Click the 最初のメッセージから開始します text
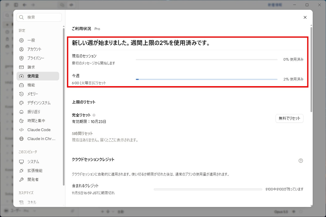The image size is (326, 217). point(94,63)
